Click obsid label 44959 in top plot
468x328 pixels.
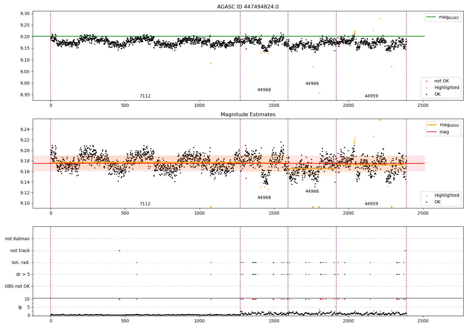point(371,96)
